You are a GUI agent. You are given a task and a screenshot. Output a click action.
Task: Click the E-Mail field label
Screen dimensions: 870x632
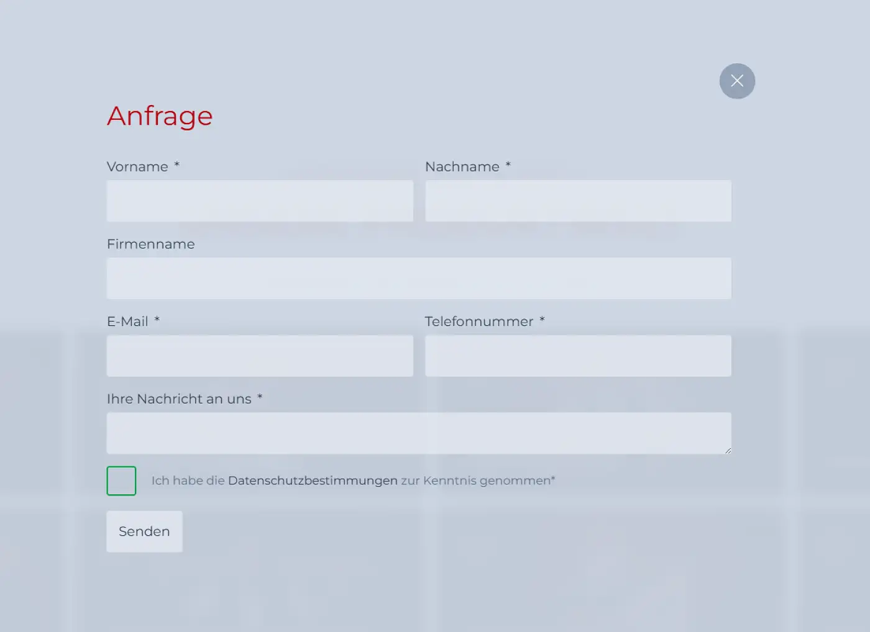click(127, 322)
